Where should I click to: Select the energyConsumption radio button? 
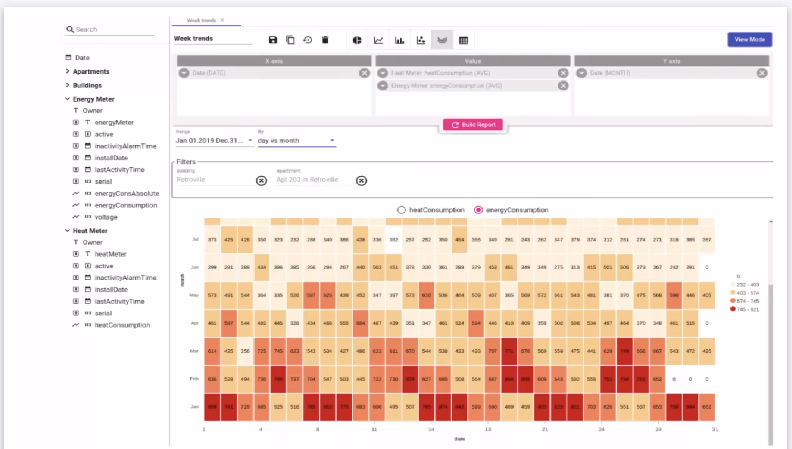478,210
